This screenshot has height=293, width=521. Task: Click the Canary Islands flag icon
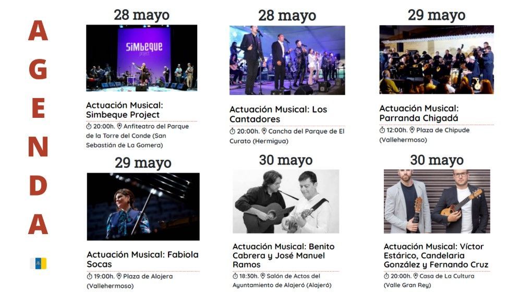tap(39, 263)
